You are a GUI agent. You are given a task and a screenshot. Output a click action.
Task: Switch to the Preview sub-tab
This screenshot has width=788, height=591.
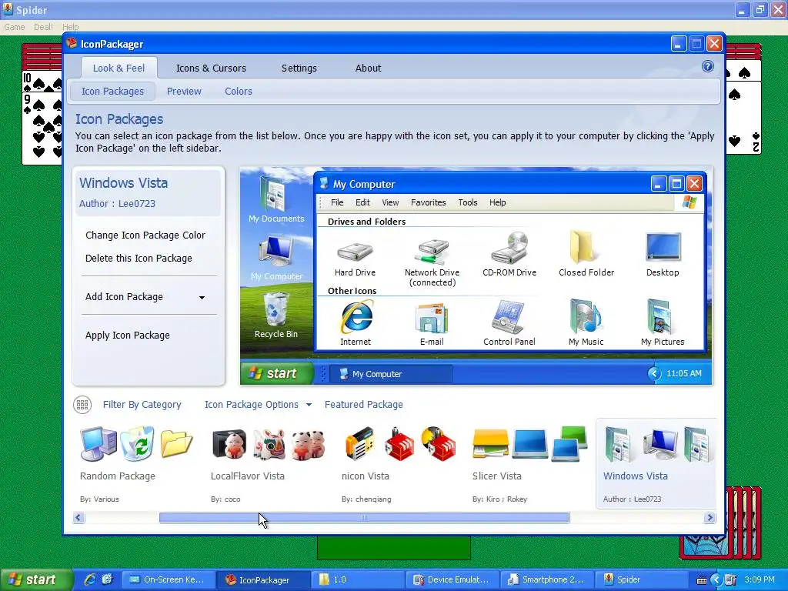coord(184,91)
